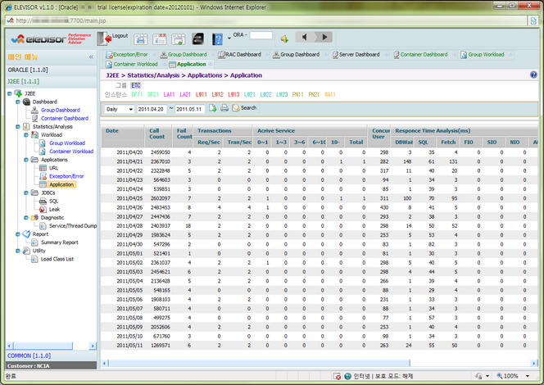Toggle instance DF21
Screen dimensions: 544x385
coord(153,94)
